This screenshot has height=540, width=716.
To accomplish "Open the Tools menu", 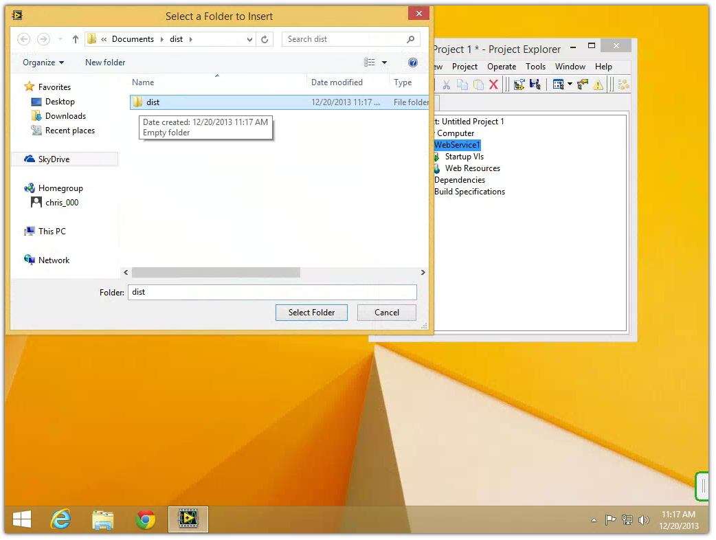I will (535, 67).
